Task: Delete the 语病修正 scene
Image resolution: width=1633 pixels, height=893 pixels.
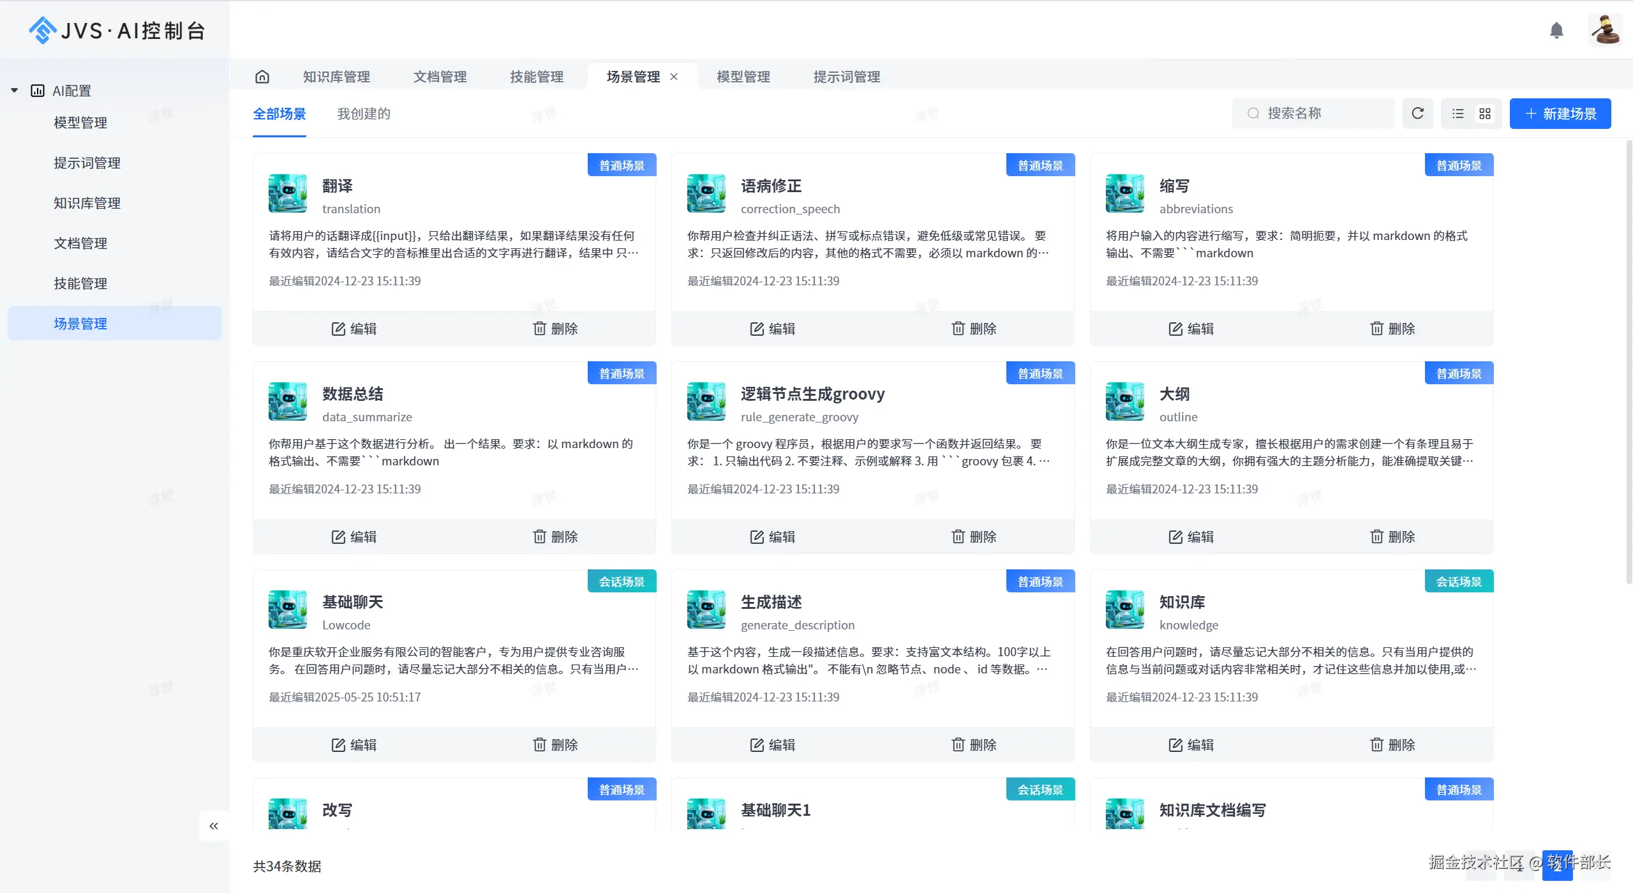Action: [x=974, y=329]
